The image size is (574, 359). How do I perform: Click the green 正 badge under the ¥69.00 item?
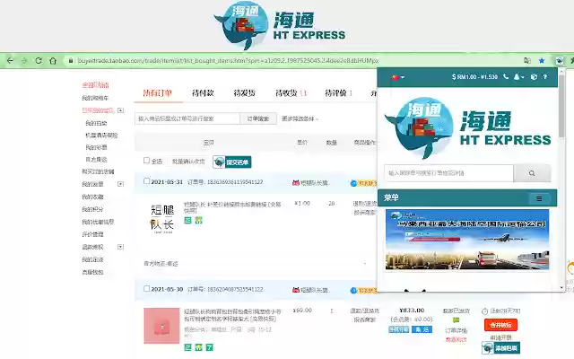[187, 347]
